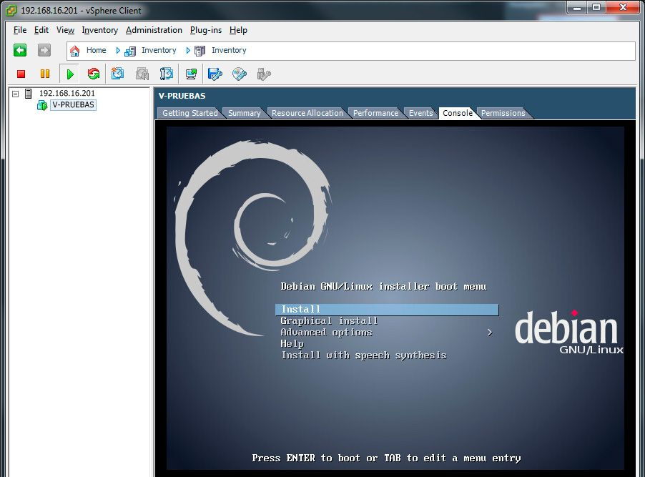Open the Edit menu

click(41, 30)
